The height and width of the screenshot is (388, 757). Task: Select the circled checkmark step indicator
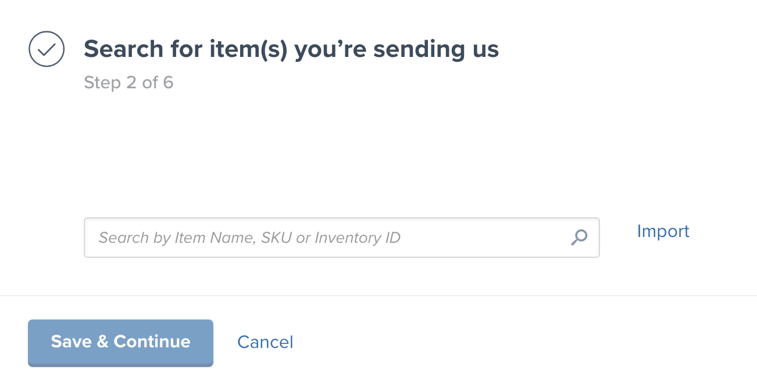click(46, 49)
